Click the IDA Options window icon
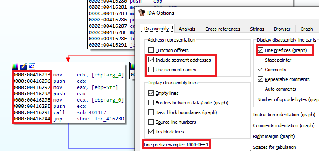 141,13
